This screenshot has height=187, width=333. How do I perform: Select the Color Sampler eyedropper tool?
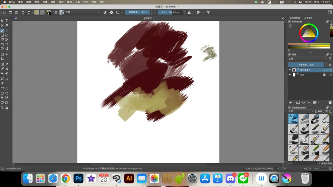[x=7, y=64]
